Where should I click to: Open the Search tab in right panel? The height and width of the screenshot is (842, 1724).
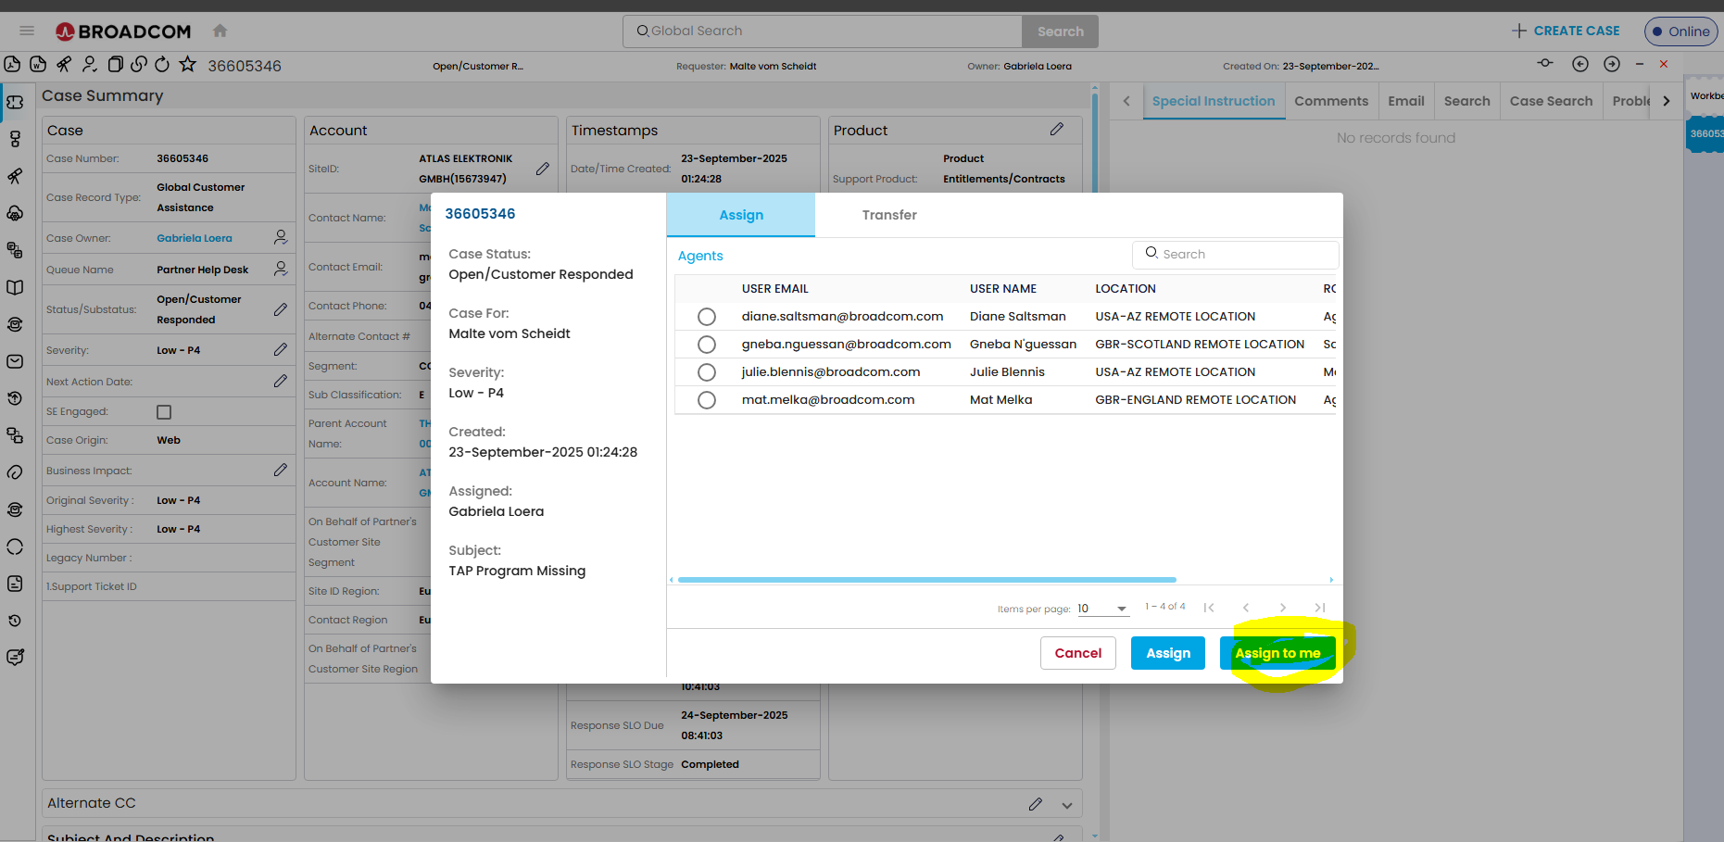(x=1467, y=101)
